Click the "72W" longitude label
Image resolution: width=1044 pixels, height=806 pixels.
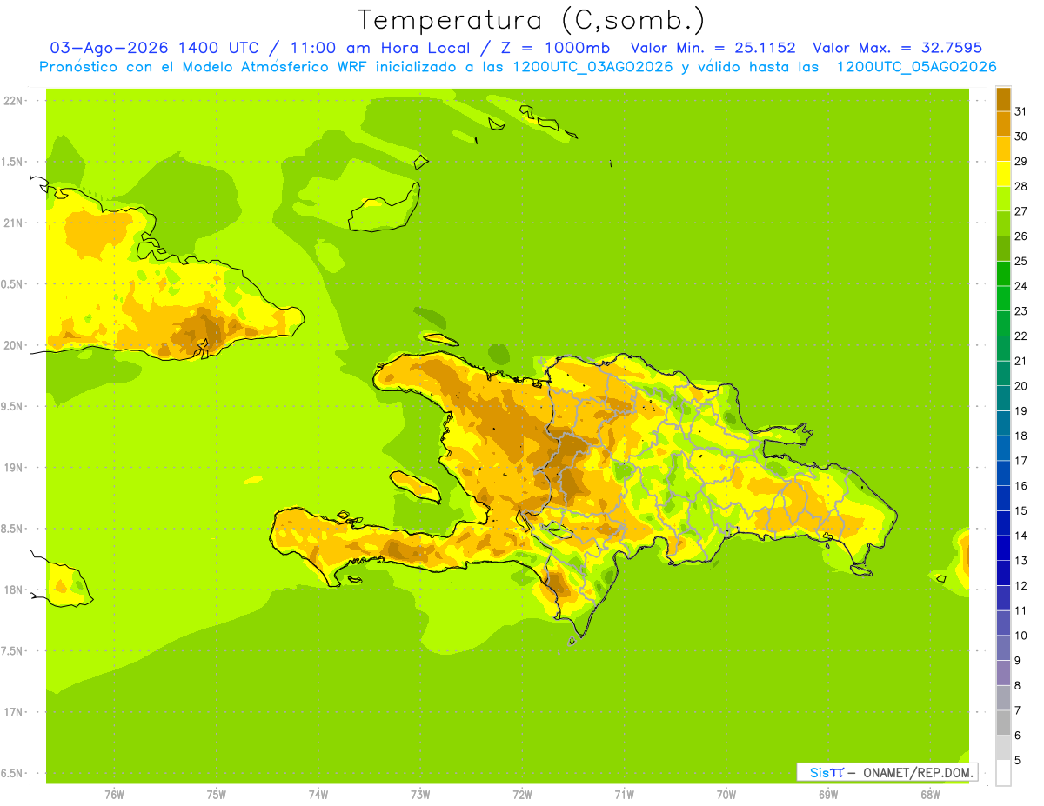522,795
